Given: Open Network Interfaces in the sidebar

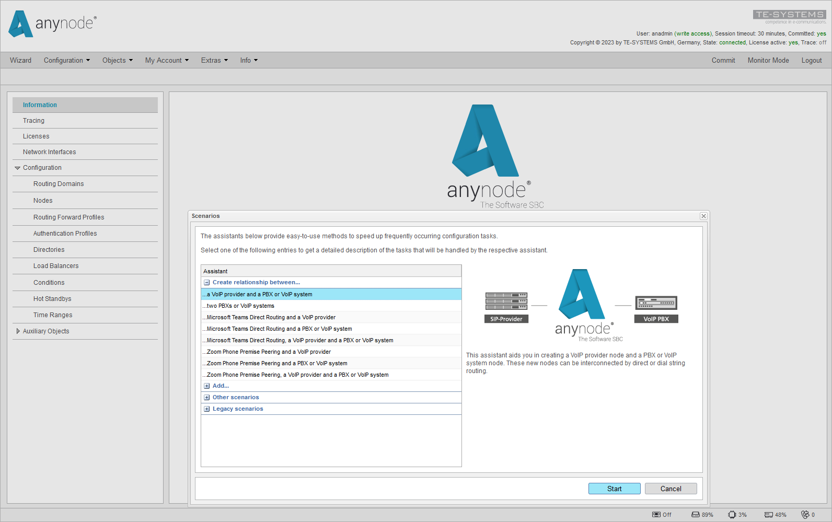Looking at the screenshot, I should [x=85, y=152].
